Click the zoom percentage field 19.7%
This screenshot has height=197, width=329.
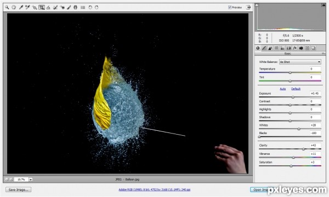pos(21,179)
